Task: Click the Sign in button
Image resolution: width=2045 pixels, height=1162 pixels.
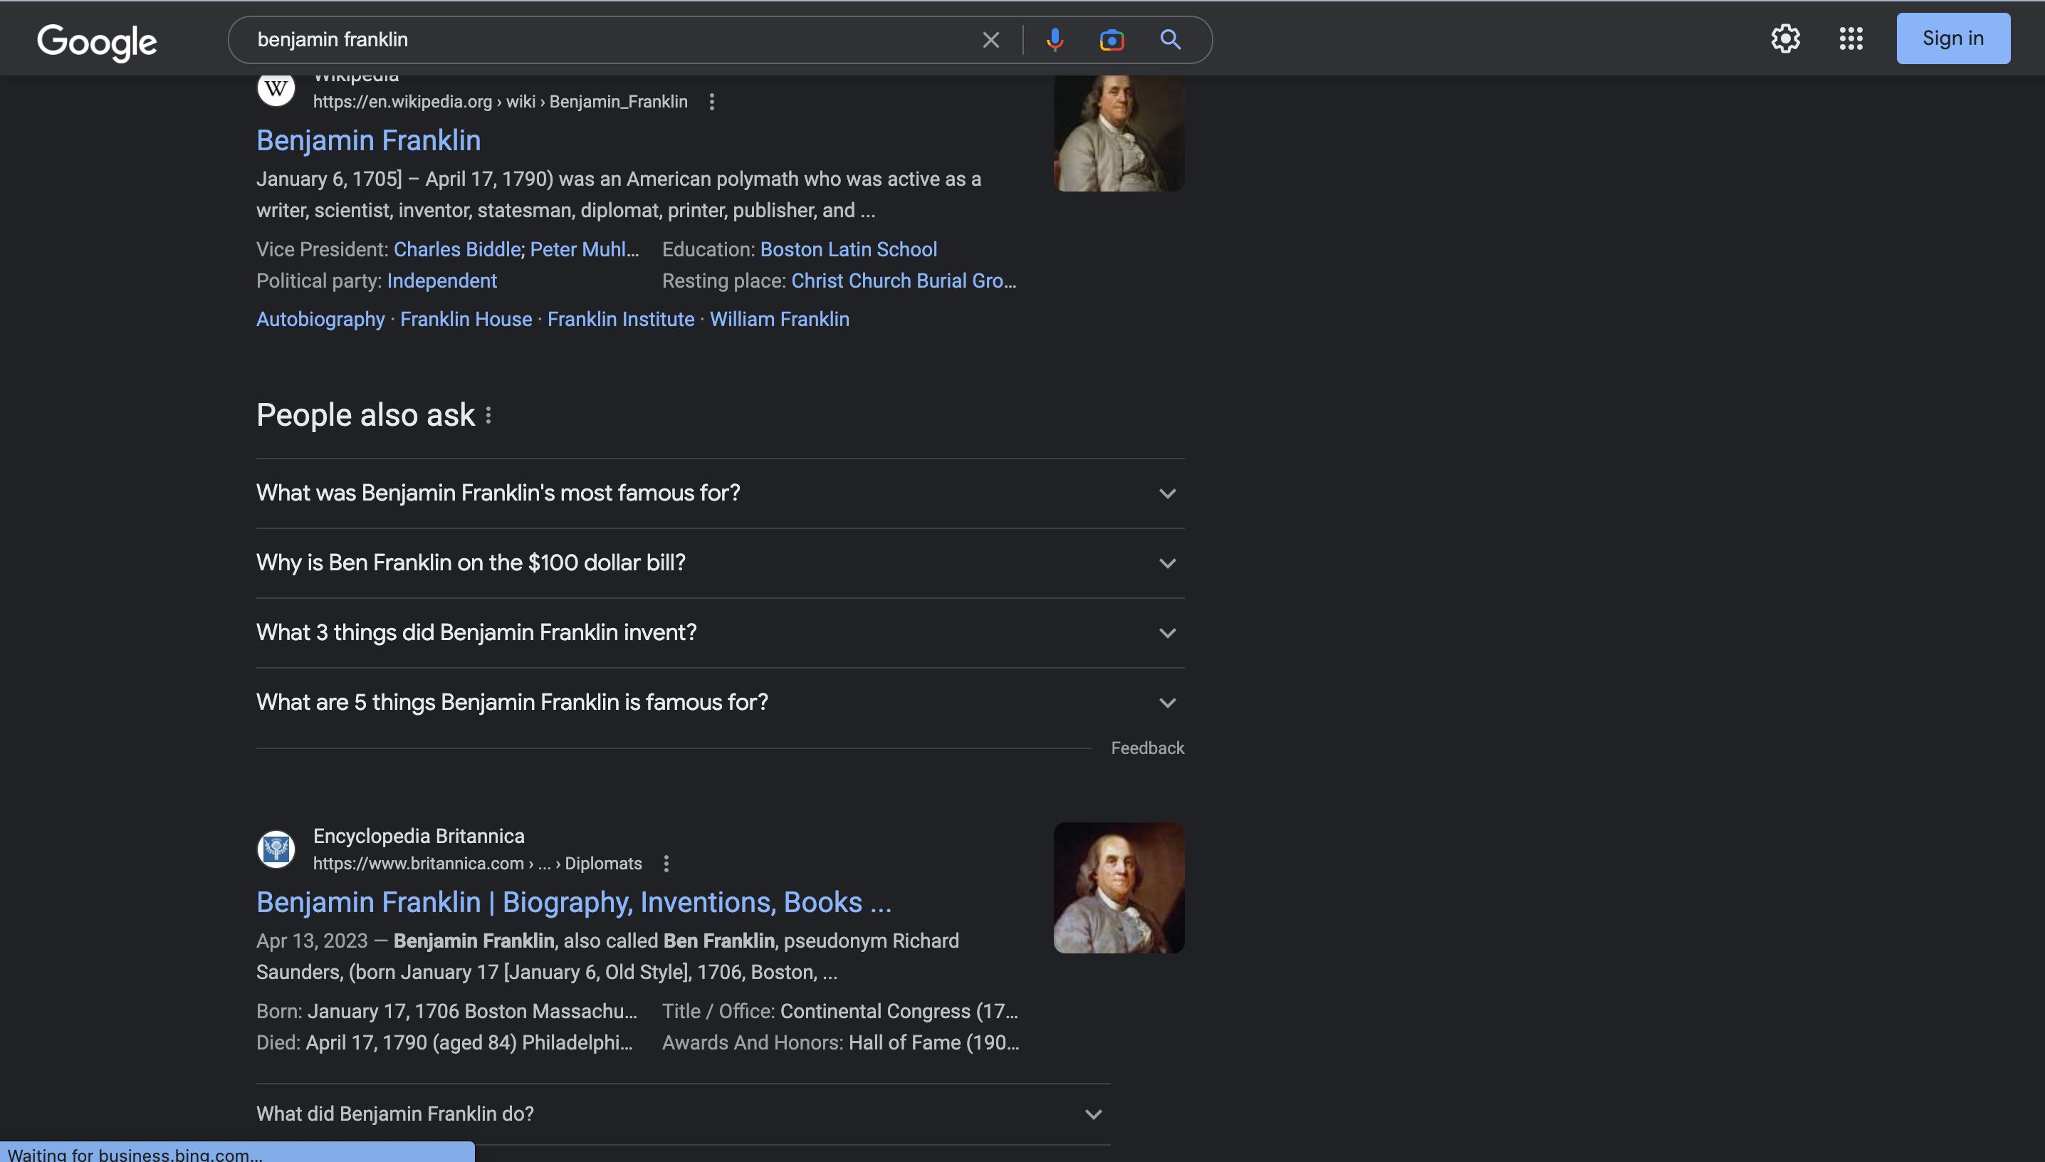Action: point(1952,38)
